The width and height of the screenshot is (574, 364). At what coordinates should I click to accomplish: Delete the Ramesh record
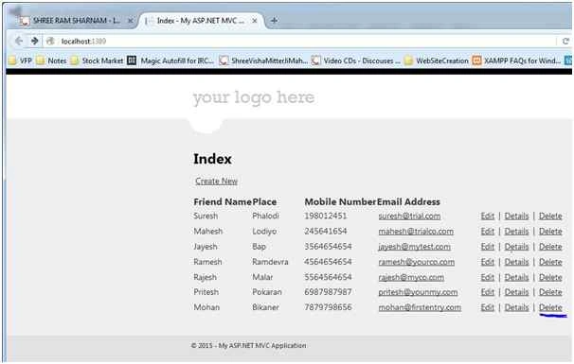tap(550, 262)
